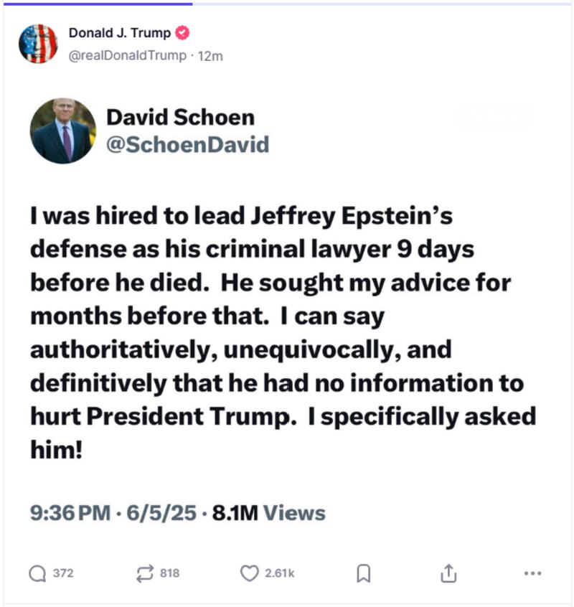Expand post options via the ellipsis

(530, 572)
